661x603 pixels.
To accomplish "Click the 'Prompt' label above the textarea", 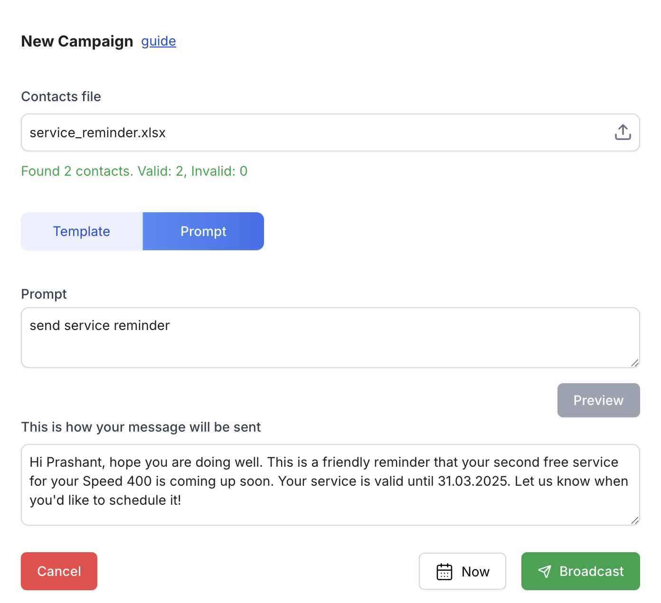I will pyautogui.click(x=44, y=294).
